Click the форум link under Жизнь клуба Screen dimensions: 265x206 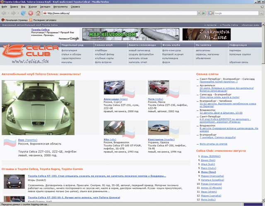[x=166, y=62]
